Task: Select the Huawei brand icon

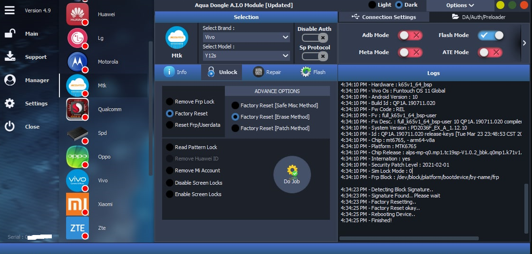Action: [77, 14]
